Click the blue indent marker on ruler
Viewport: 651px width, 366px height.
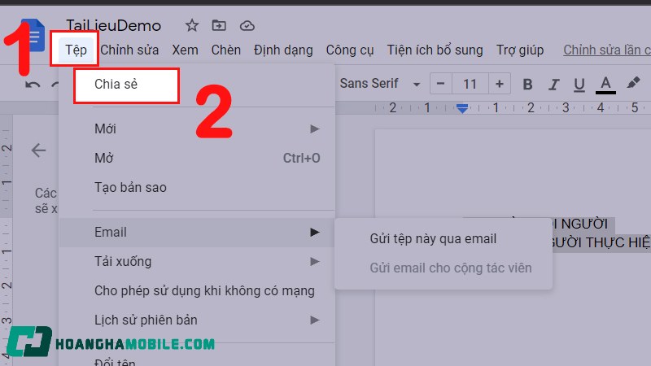[462, 108]
